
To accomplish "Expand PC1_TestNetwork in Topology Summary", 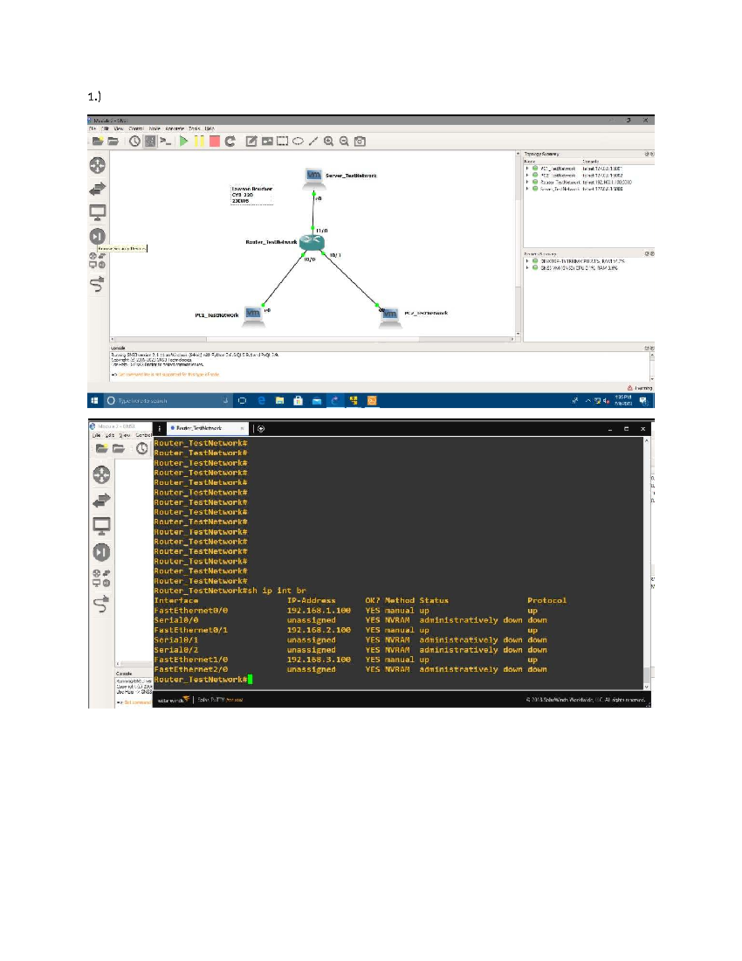I will (527, 168).
